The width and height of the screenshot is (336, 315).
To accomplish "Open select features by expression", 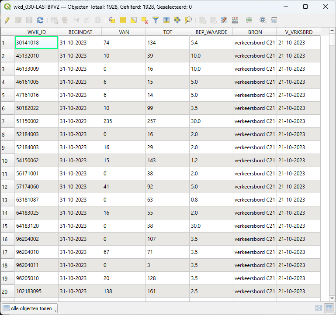I will (112, 21).
